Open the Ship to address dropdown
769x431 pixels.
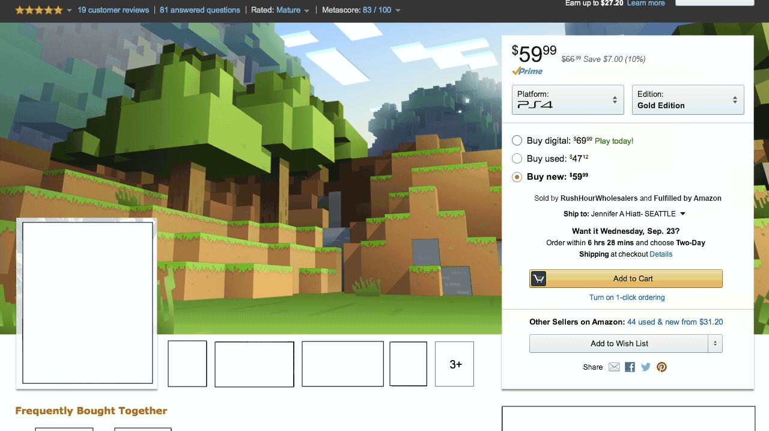click(x=682, y=214)
